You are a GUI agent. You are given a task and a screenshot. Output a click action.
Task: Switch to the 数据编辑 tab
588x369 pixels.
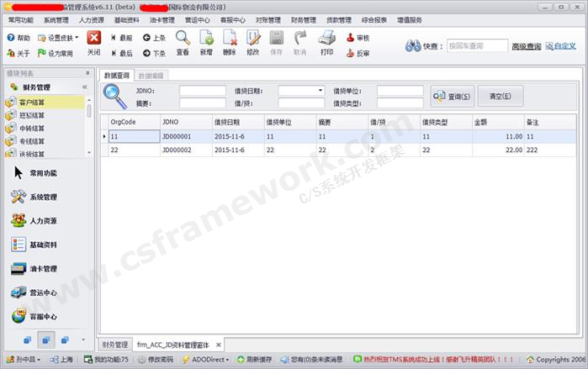tap(151, 75)
